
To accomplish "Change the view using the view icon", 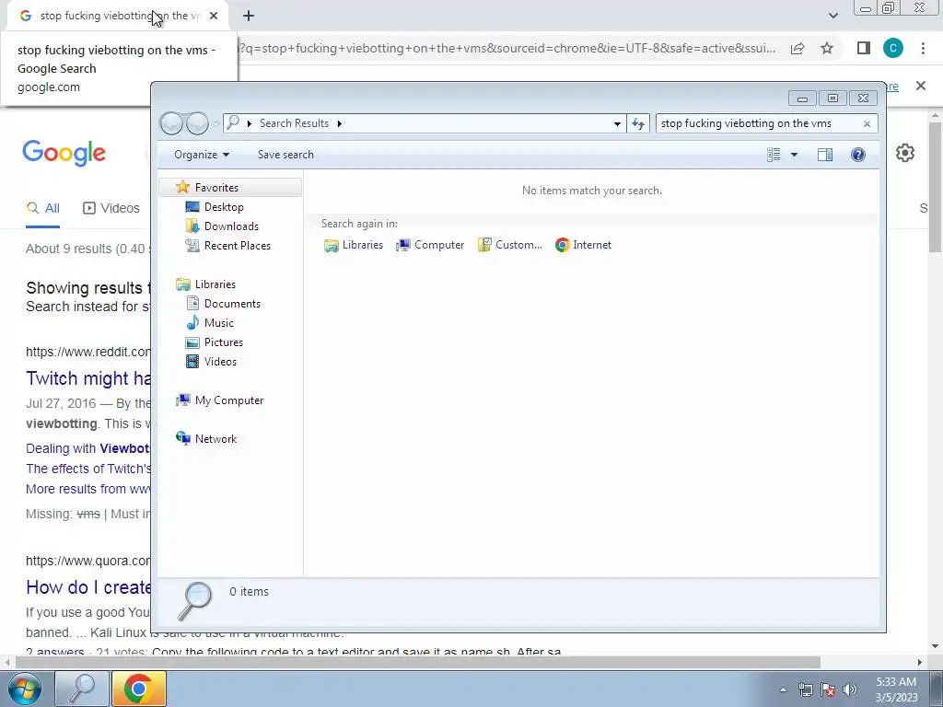I will 774,155.
